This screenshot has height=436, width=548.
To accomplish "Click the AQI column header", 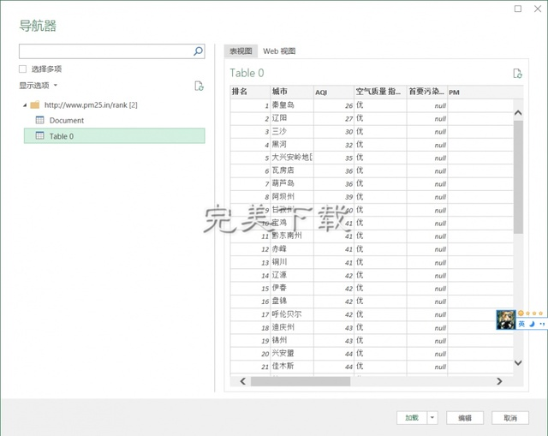I will [x=334, y=92].
